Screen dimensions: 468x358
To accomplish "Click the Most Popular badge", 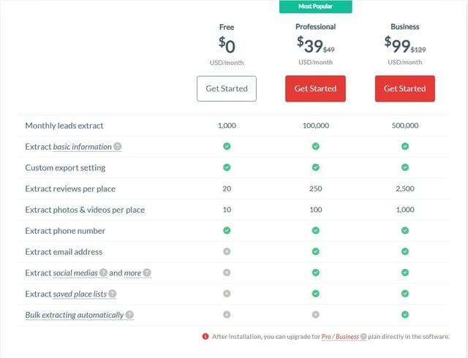I will (x=315, y=7).
